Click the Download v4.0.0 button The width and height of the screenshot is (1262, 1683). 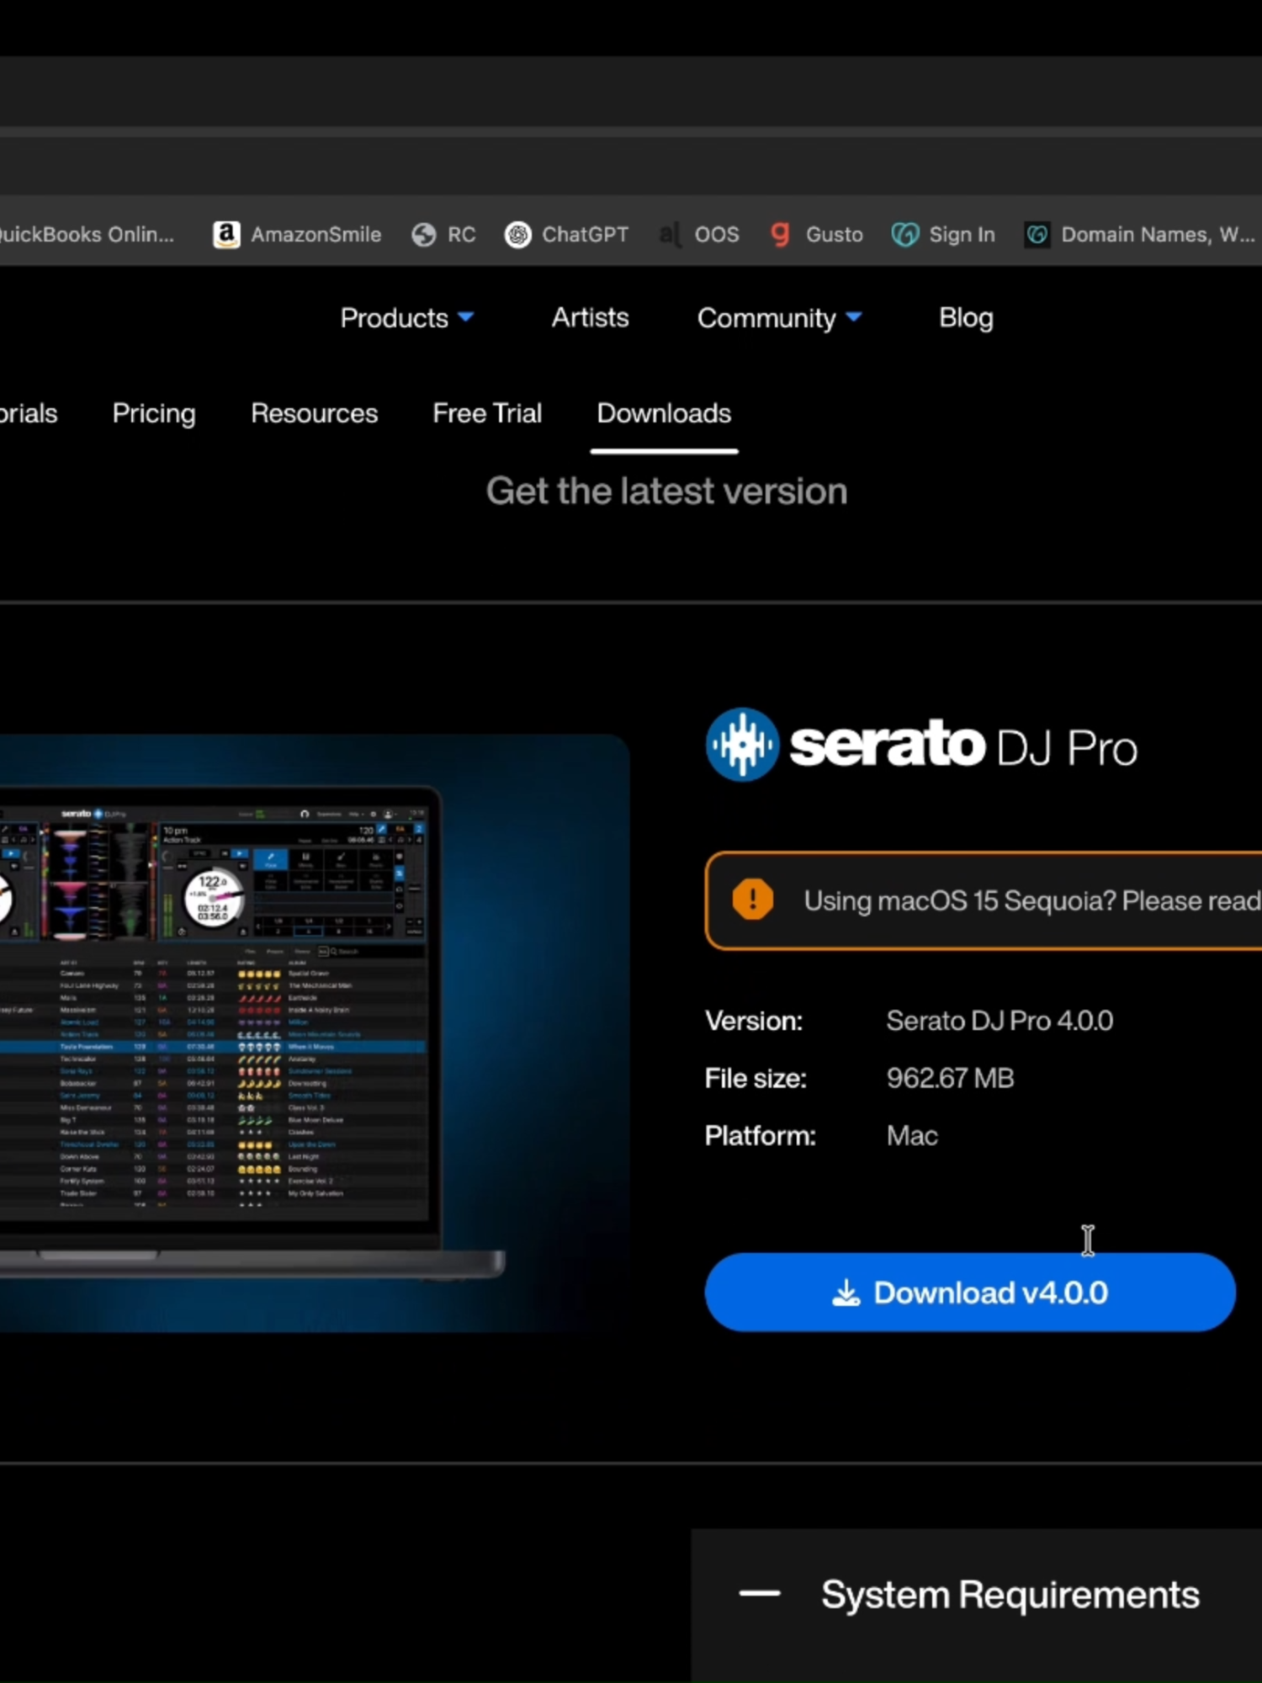pos(970,1292)
